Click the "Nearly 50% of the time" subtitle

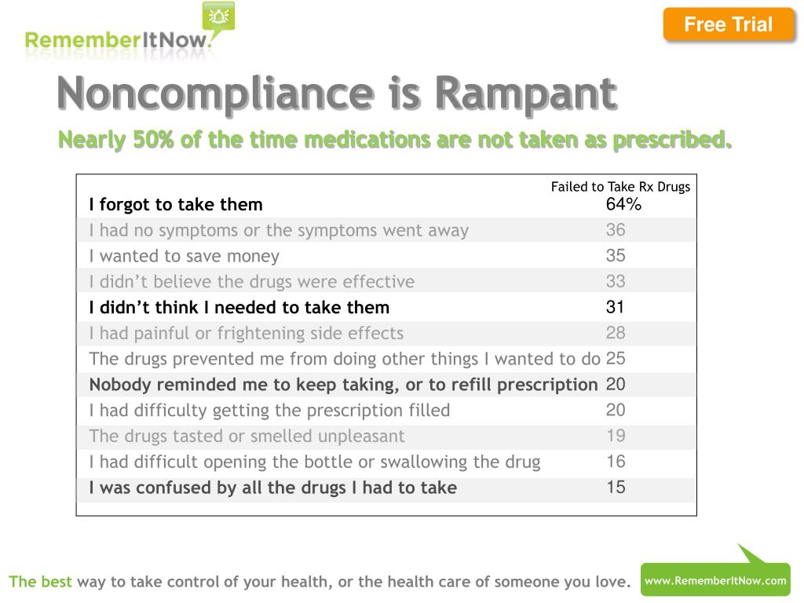click(x=395, y=140)
